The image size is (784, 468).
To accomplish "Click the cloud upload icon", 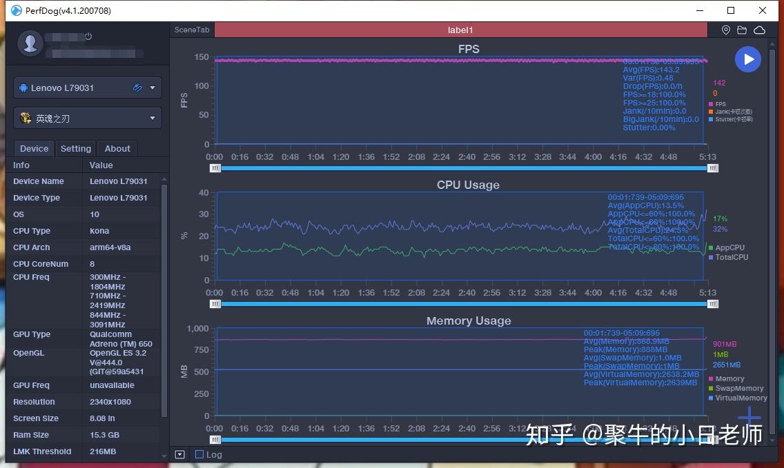I will [x=759, y=30].
